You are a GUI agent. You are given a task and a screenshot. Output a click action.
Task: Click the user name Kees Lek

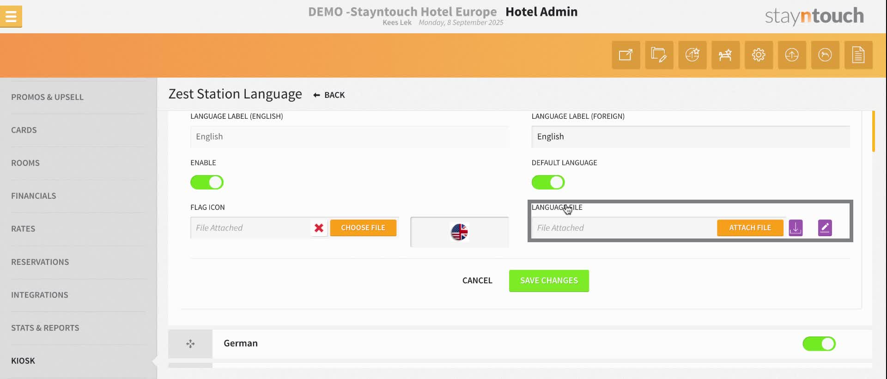pos(397,23)
